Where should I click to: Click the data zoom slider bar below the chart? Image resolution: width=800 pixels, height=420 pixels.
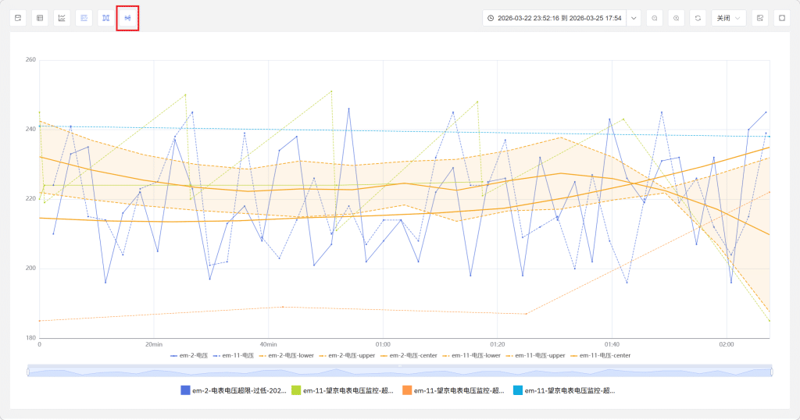click(399, 371)
